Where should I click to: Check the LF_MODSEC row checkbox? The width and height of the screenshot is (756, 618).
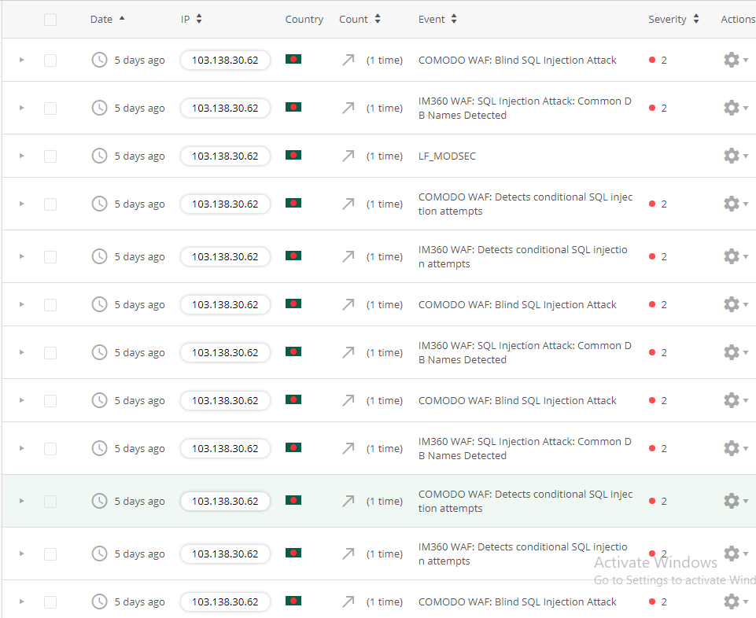pyautogui.click(x=50, y=156)
